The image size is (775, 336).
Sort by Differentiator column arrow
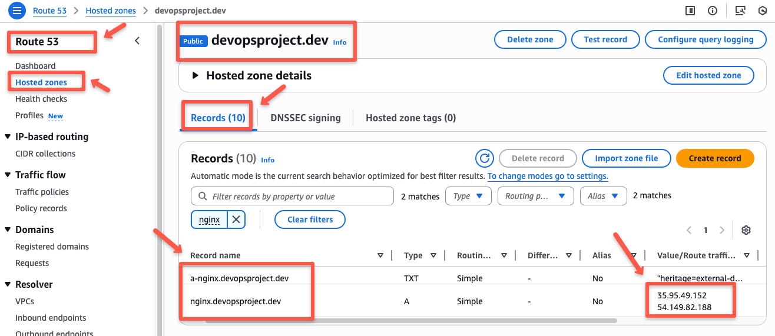pyautogui.click(x=569, y=255)
